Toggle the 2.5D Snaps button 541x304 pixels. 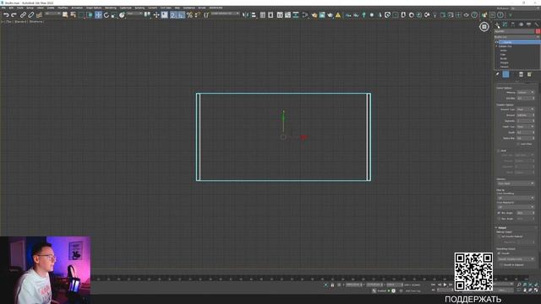pos(173,15)
